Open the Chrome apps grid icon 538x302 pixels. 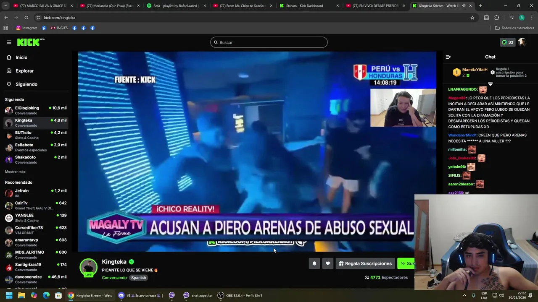click(x=5, y=28)
